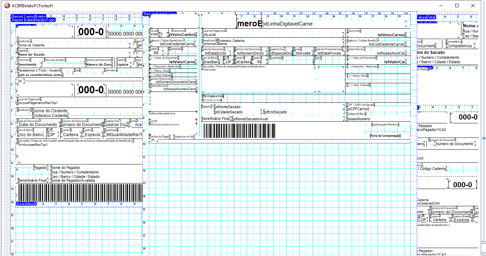This screenshot has height=256, width=486.
Task: Select the txtDataProces field
Action: (x=329, y=54)
